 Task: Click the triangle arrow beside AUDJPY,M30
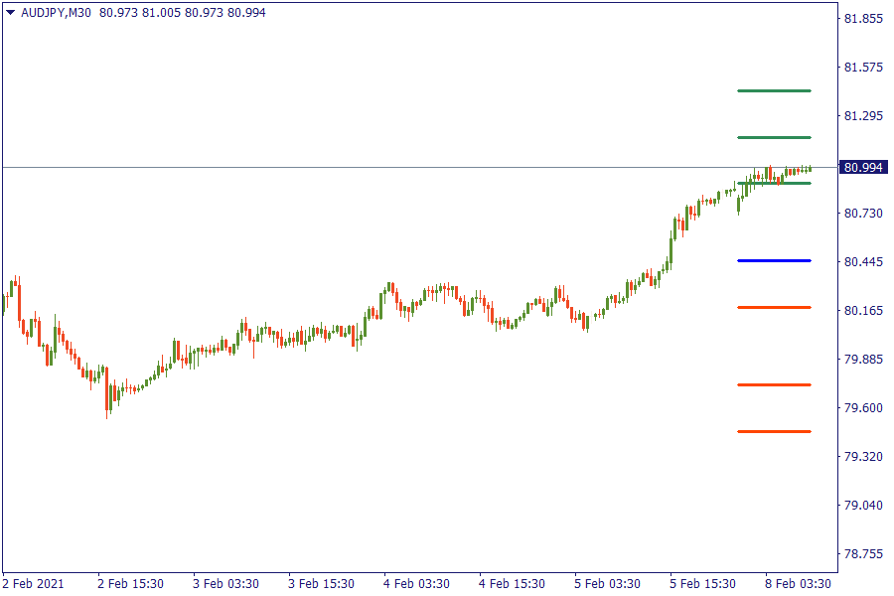(10, 13)
